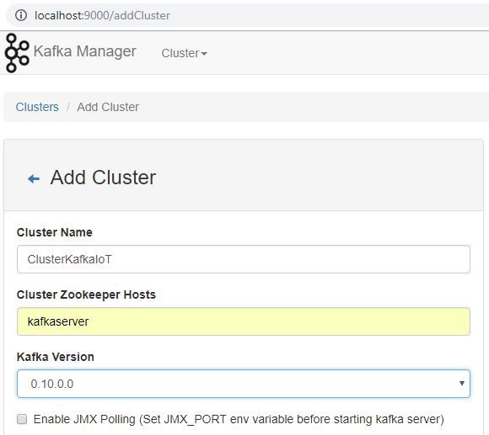Click the Kafka Manager logo icon
The image size is (489, 435).
click(17, 53)
